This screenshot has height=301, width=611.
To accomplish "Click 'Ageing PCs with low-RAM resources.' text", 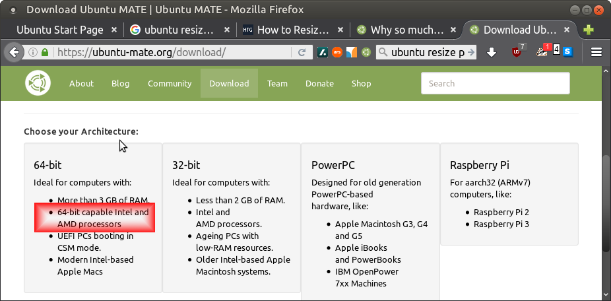I will [x=235, y=242].
